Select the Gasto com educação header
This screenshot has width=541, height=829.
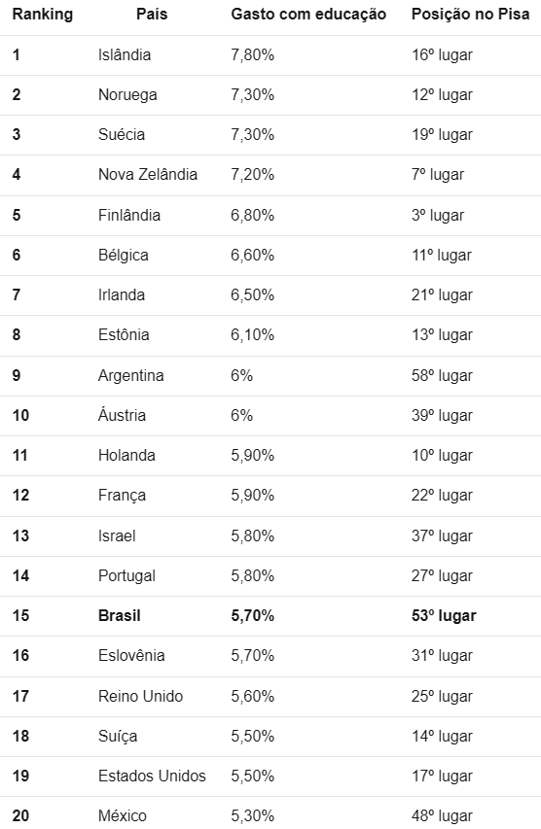pyautogui.click(x=308, y=15)
